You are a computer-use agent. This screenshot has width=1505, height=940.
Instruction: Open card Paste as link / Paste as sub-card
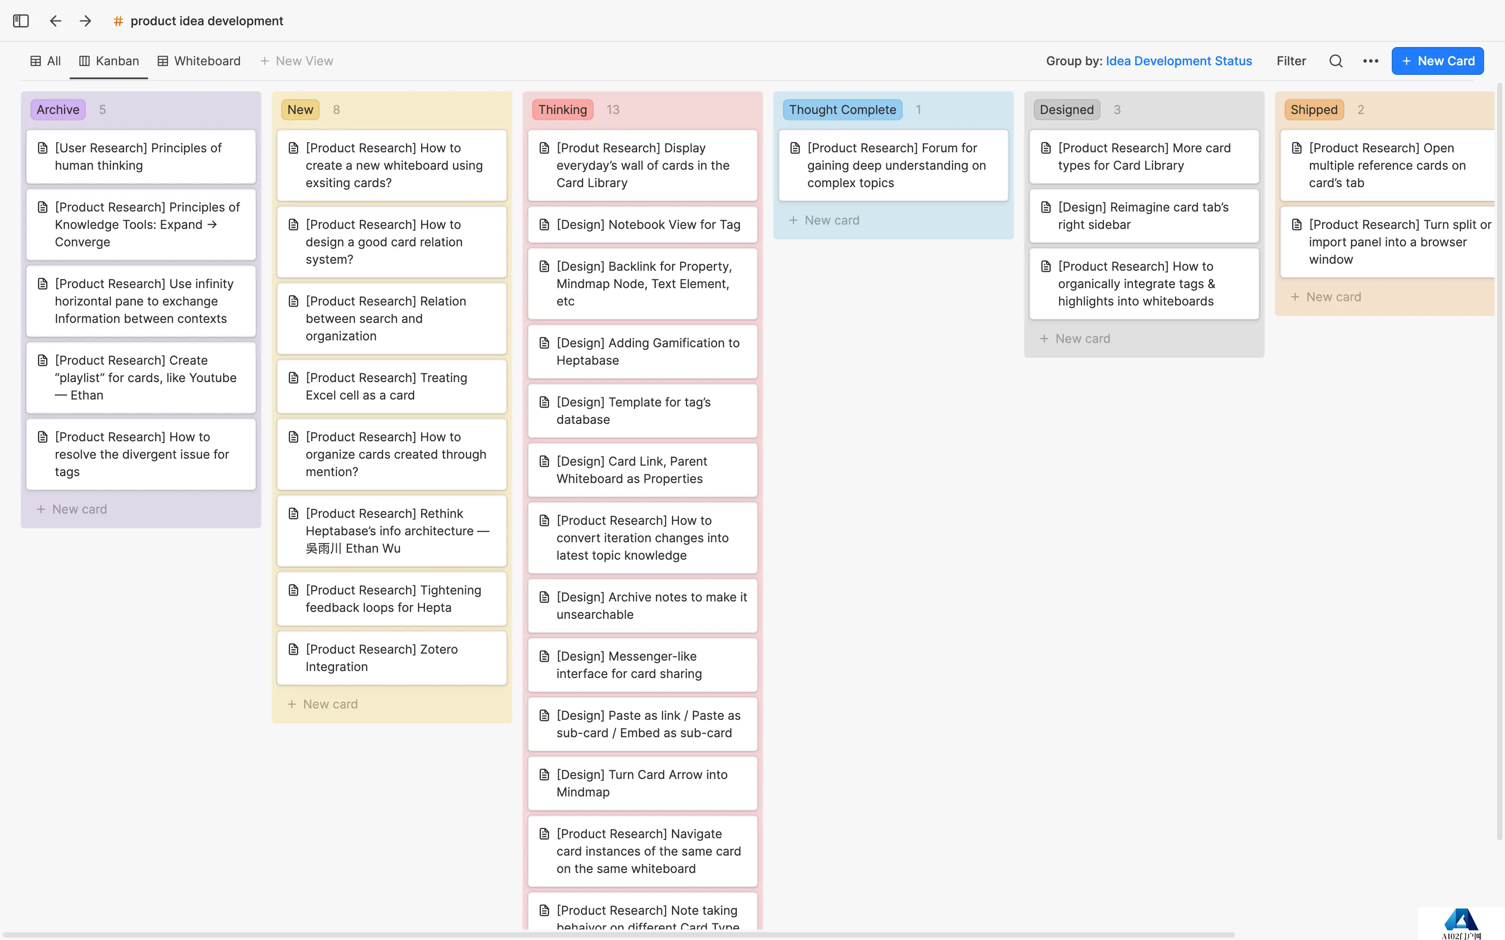[642, 724]
